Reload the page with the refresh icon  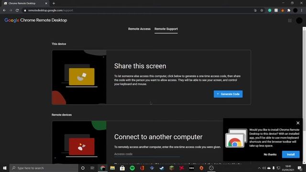[x=17, y=11]
